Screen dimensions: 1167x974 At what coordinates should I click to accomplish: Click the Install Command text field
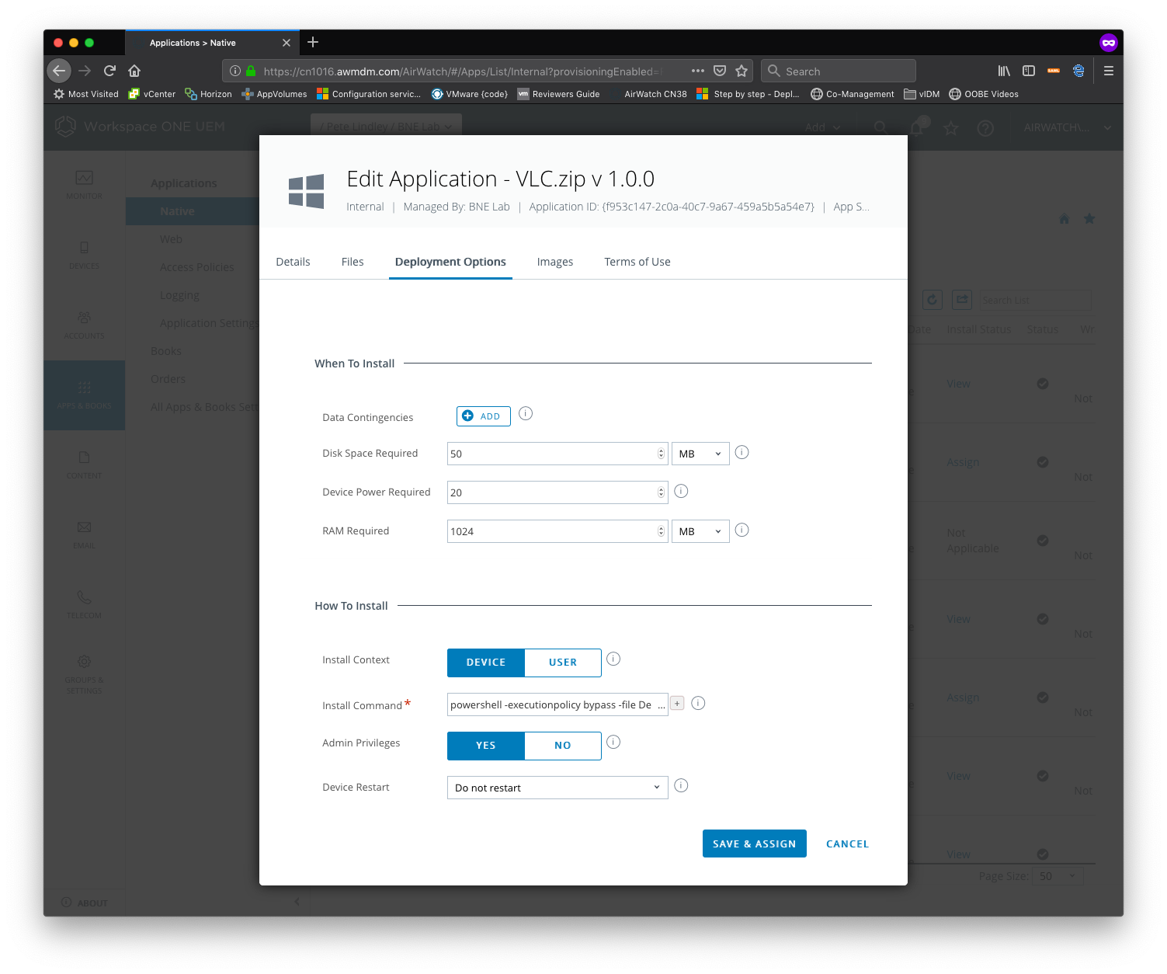click(557, 704)
